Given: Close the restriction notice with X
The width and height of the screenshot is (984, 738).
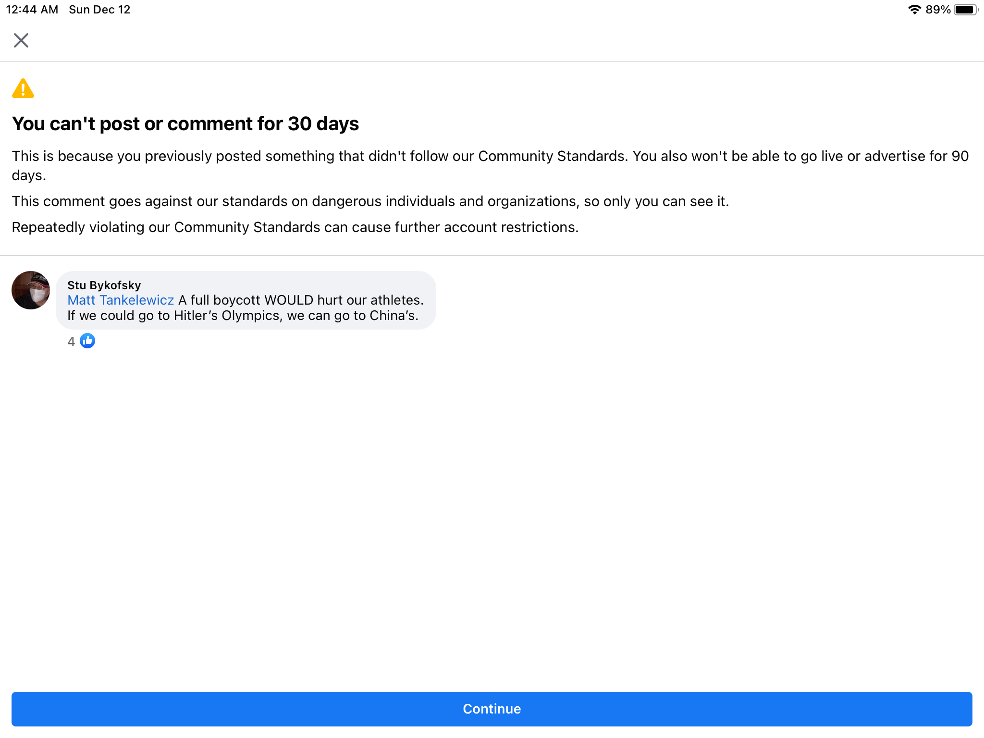Looking at the screenshot, I should [x=21, y=40].
